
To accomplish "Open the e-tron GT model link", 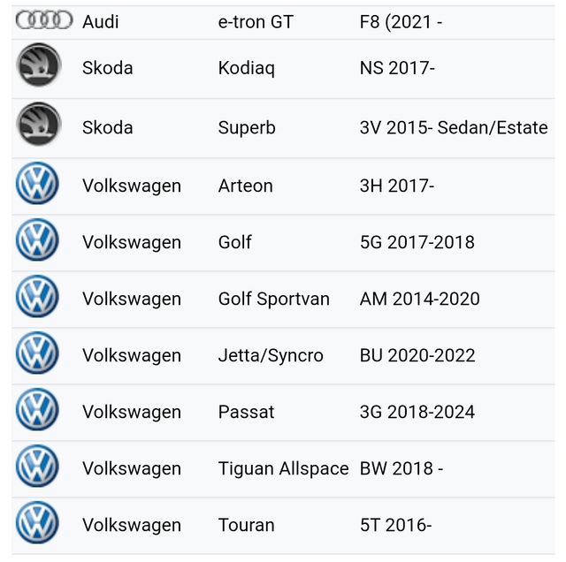I will tap(256, 21).
